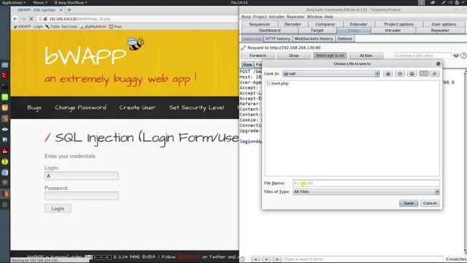
Task: Click help icon at bottom of Burp window
Action: [243, 259]
